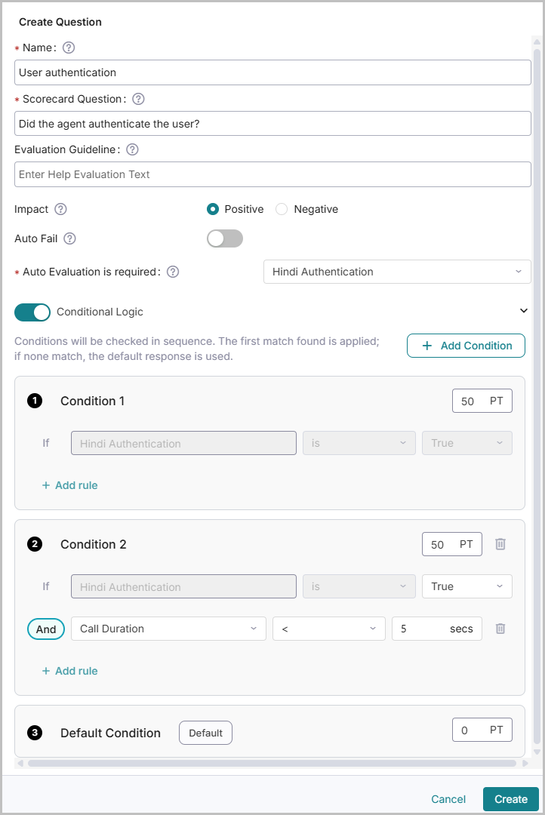Click the Default tag button

tap(205, 733)
